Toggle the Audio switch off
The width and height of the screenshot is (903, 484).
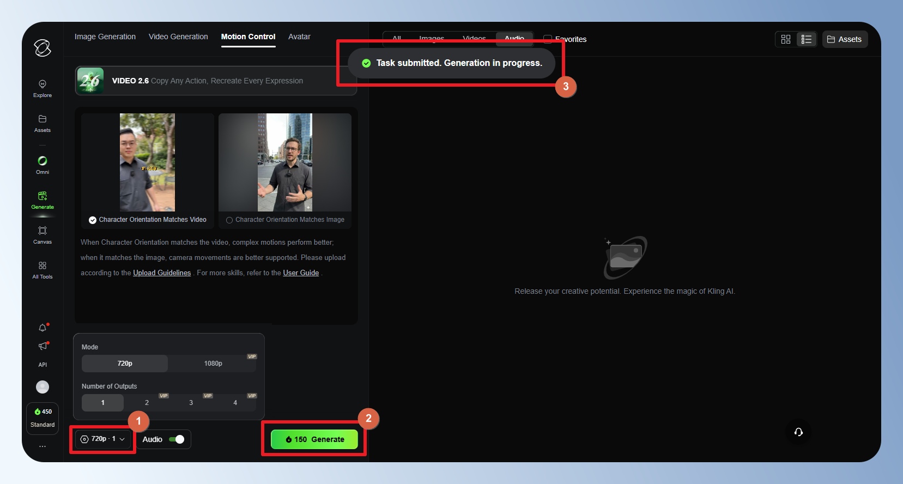(x=177, y=439)
